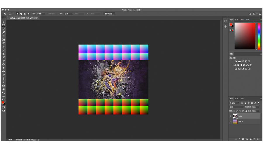263x146 pixels.
Task: Toggle the New selection mode button
Action: [x=18, y=14]
